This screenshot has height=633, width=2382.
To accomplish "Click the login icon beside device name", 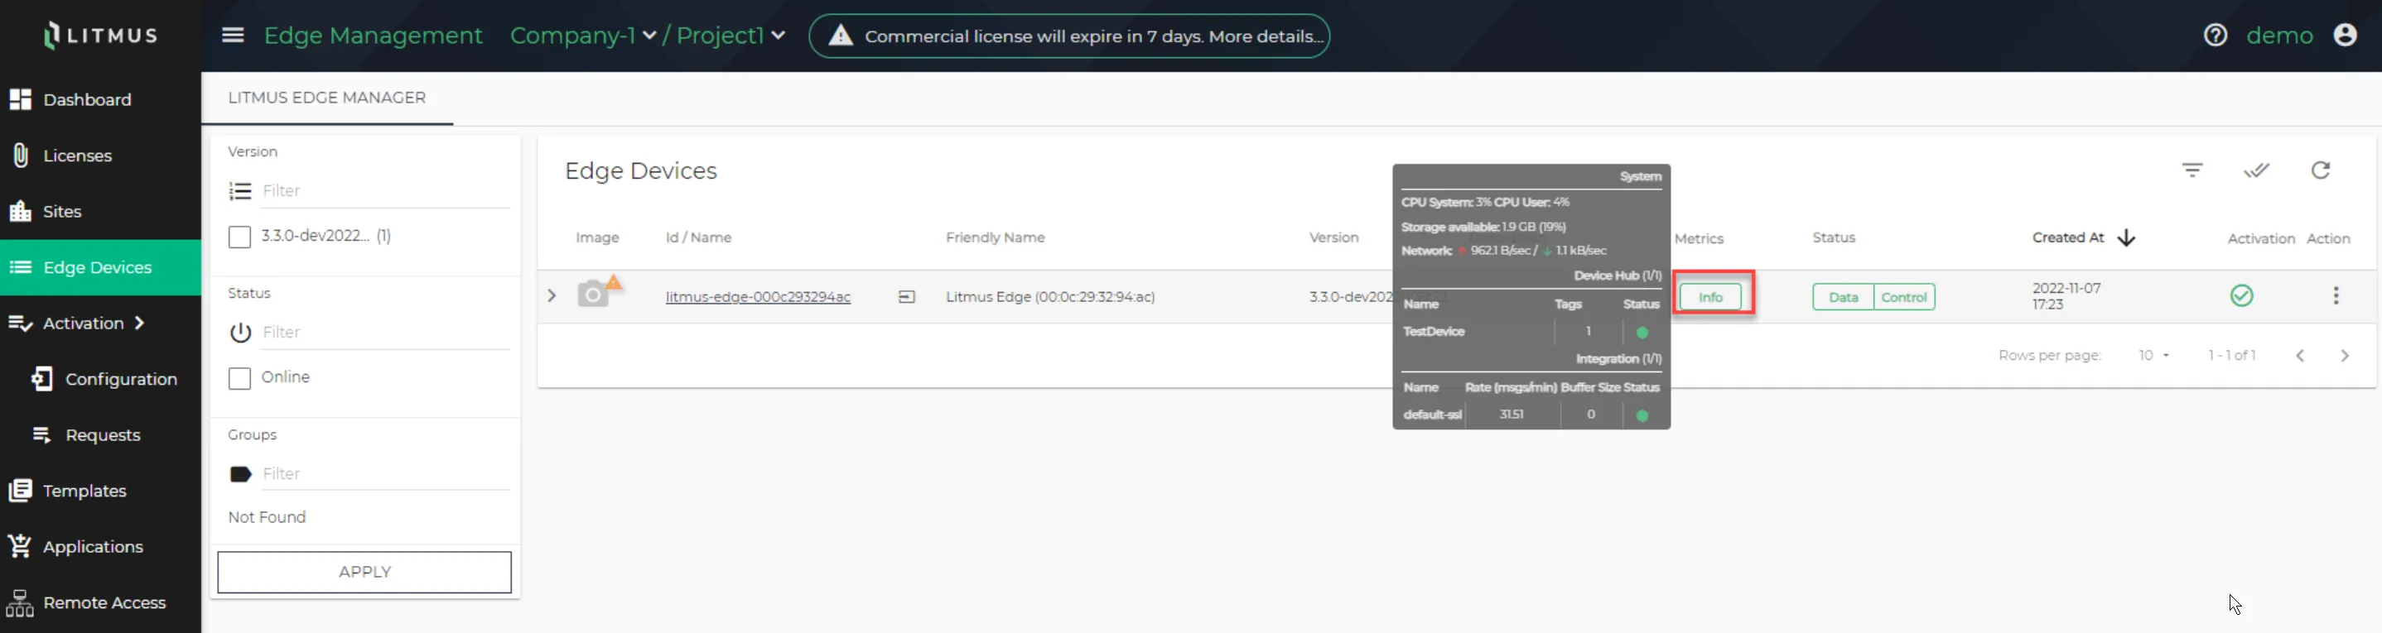I will click(906, 296).
